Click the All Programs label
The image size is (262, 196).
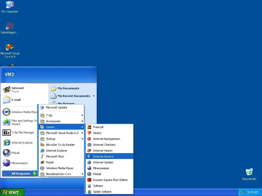coord(21,174)
